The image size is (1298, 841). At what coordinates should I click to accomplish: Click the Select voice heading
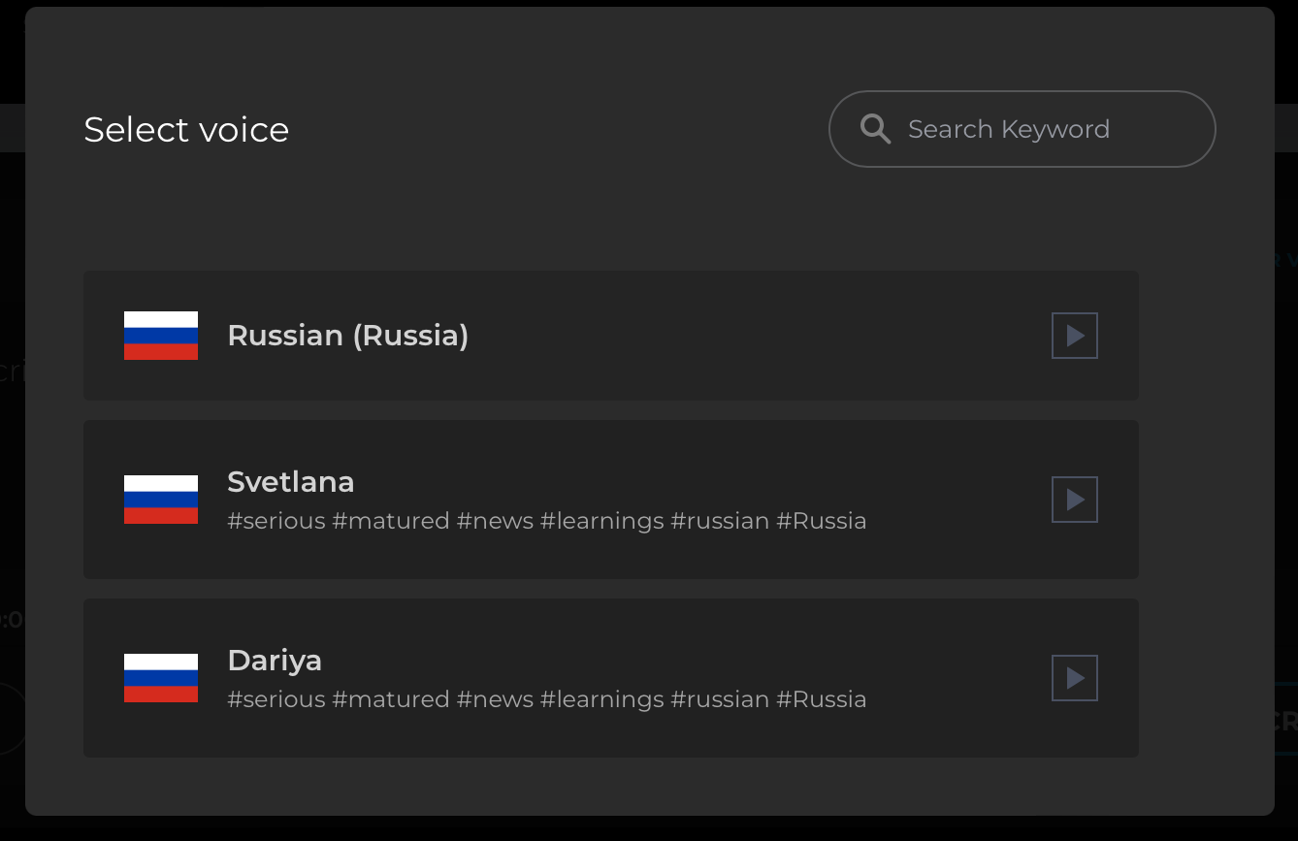[x=186, y=130]
